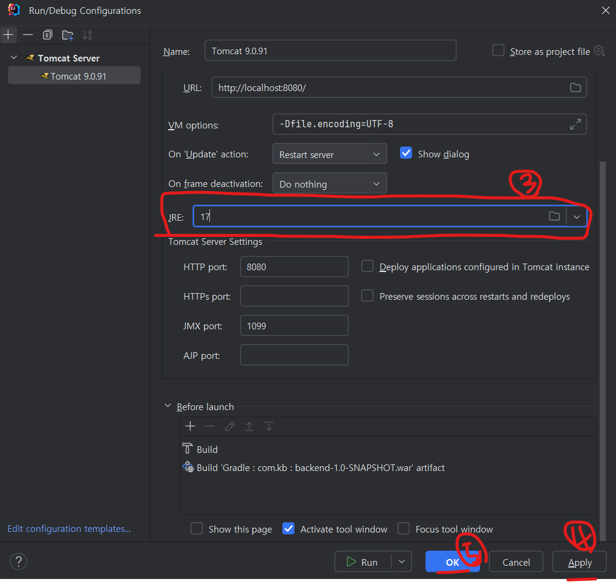Screen dimensions: 616x582
Task: Select the Build task row
Action: [x=387, y=449]
